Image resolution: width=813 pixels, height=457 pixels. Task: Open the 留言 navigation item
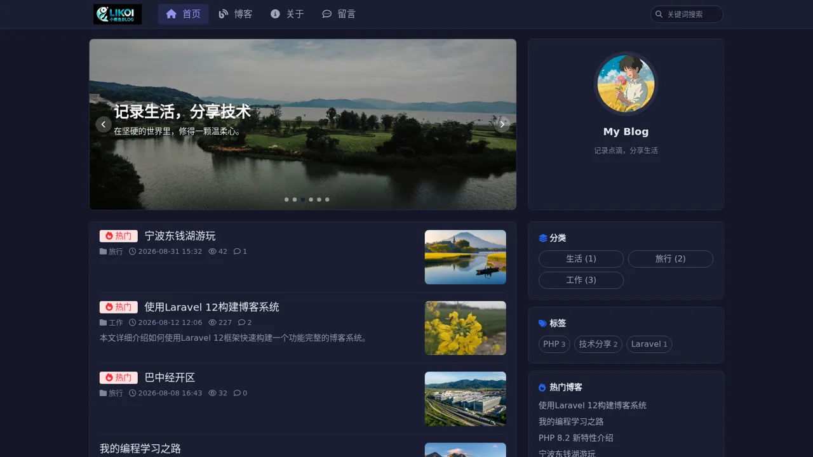[x=339, y=14]
